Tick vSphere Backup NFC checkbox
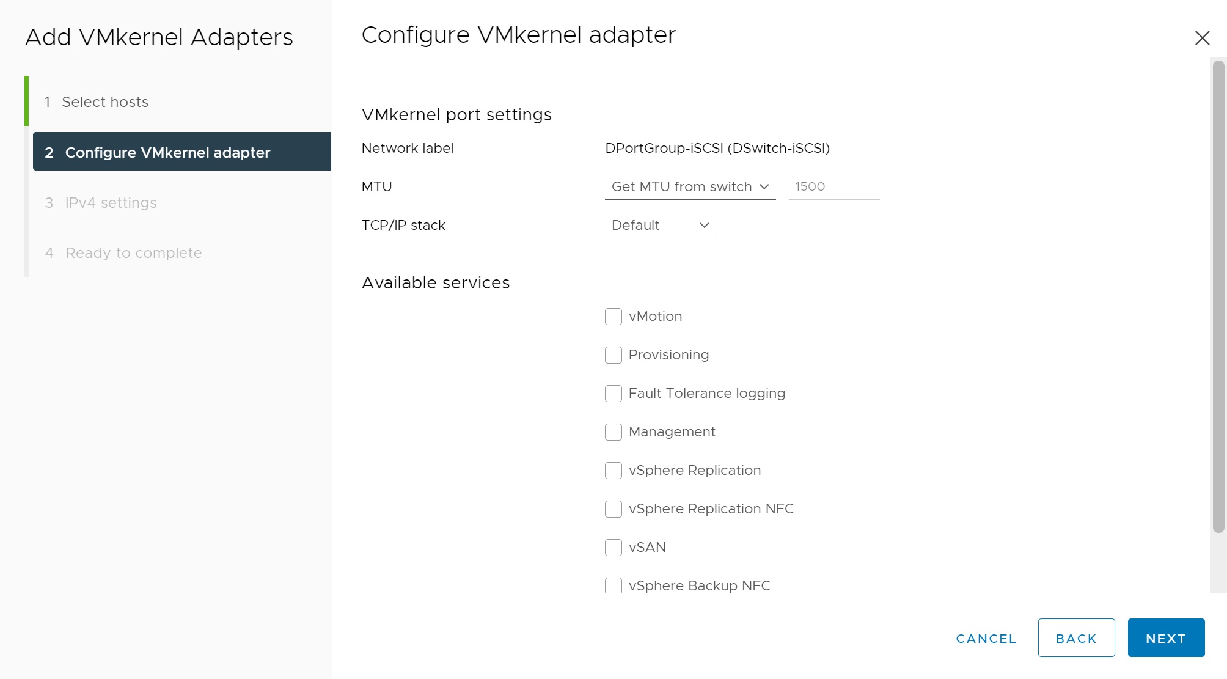Viewport: 1227px width, 679px height. click(613, 585)
